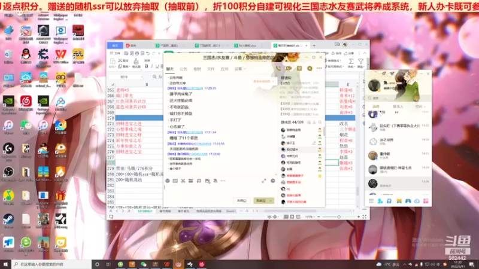
Task: Expand the chat input area with arrows icon
Action: point(264,181)
